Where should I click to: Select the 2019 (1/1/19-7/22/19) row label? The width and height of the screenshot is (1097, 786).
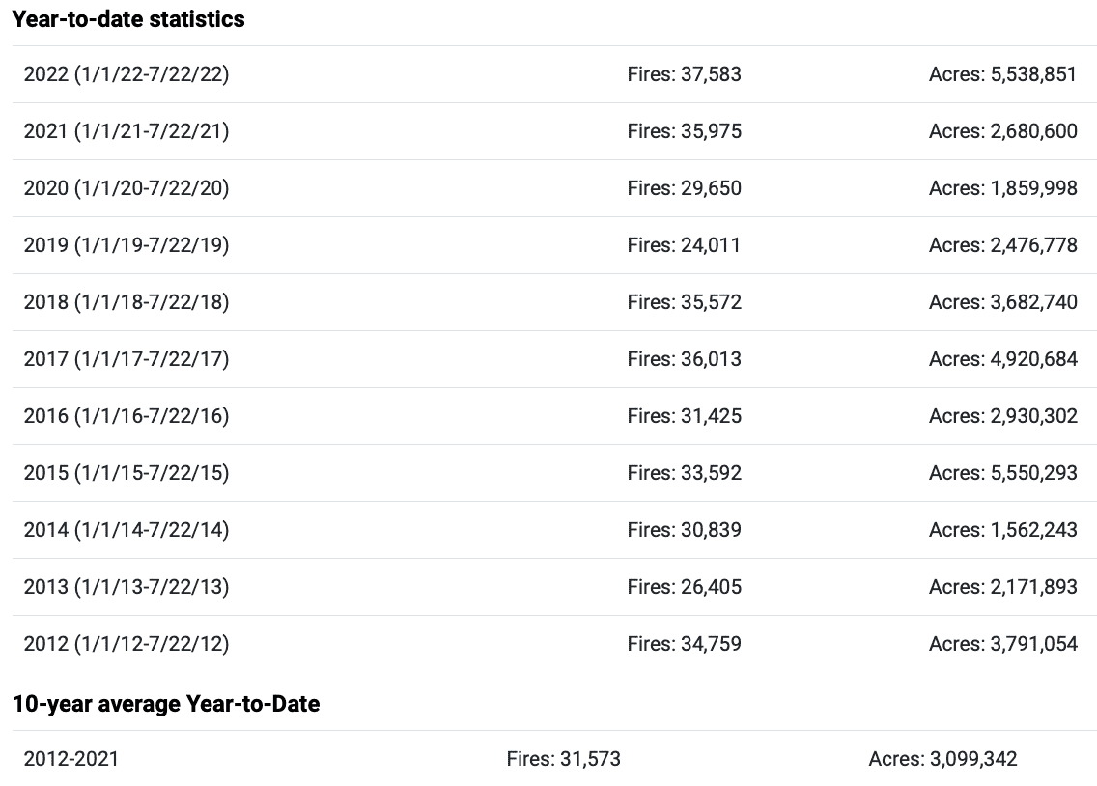pyautogui.click(x=127, y=245)
